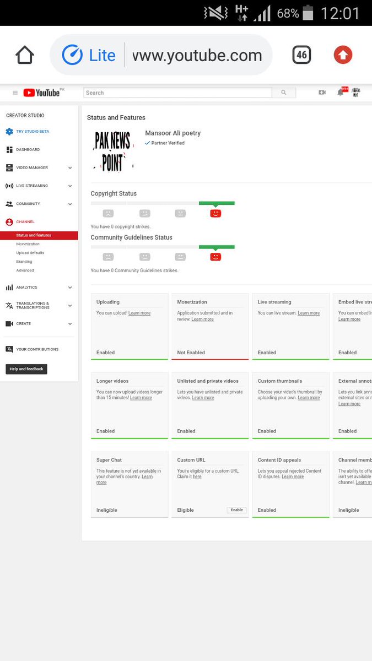
Task: Click the Analytics bar chart icon
Action: (x=9, y=288)
